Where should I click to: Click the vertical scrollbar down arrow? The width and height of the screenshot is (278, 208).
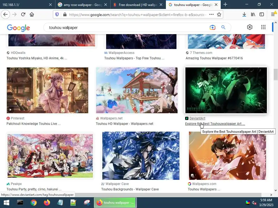[x=276, y=190]
